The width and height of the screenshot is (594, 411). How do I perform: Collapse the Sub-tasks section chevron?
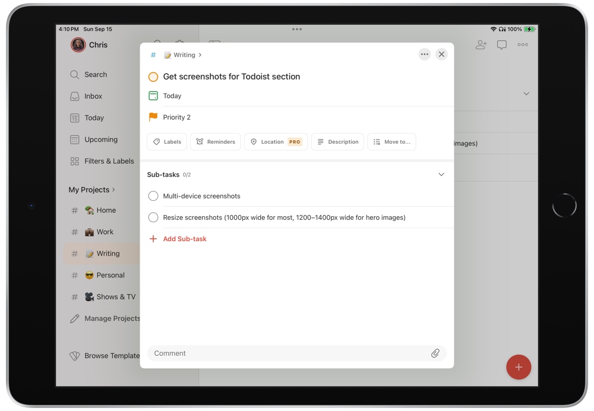[441, 175]
